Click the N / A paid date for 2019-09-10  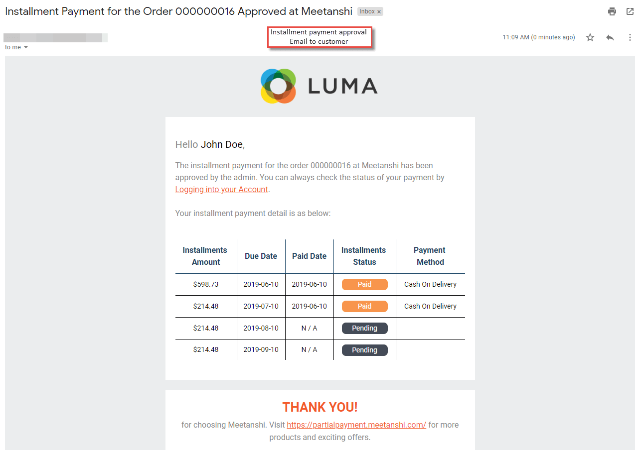[x=310, y=350]
